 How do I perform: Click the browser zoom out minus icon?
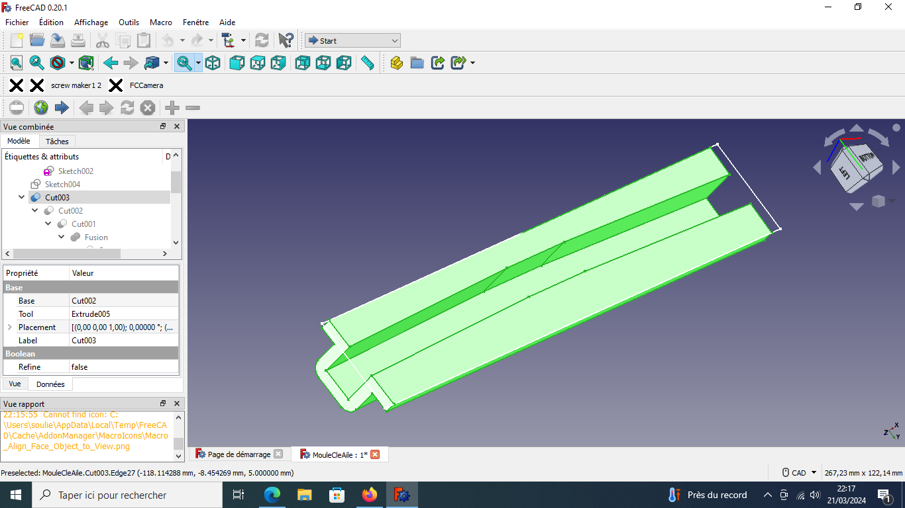click(x=193, y=108)
